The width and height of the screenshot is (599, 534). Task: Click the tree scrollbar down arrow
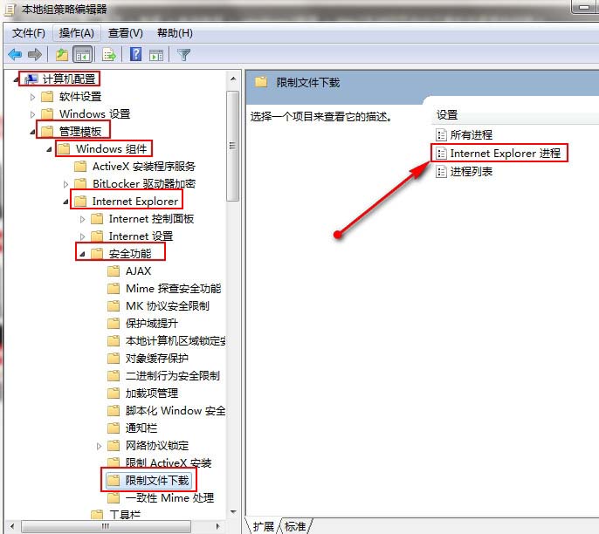click(233, 512)
